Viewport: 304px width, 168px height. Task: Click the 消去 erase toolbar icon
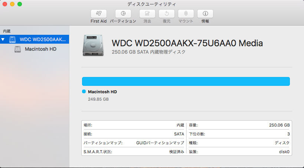[147, 14]
